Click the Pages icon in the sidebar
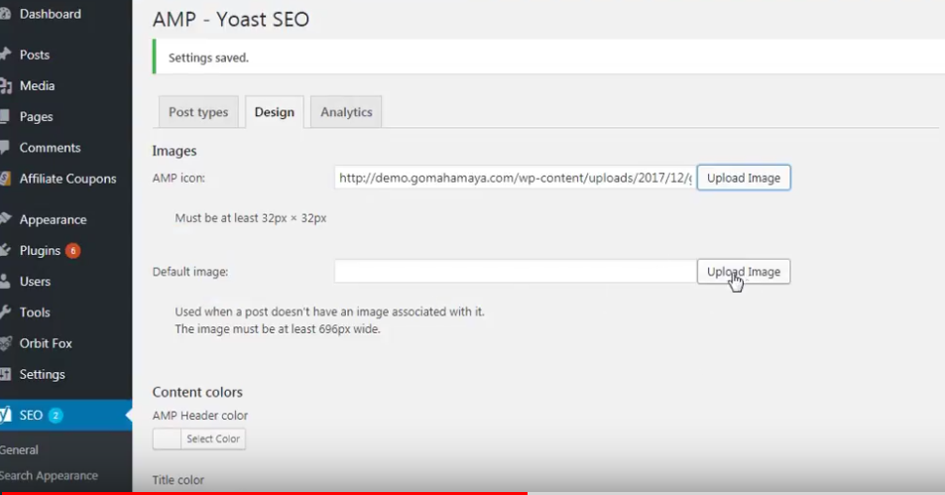 [x=4, y=116]
